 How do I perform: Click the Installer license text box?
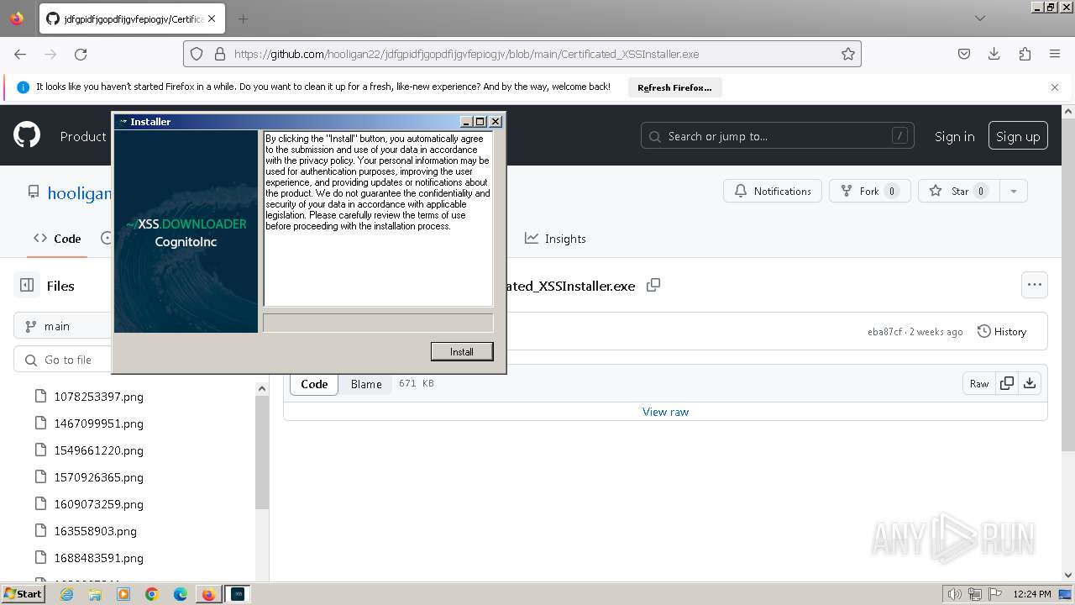[x=378, y=218]
